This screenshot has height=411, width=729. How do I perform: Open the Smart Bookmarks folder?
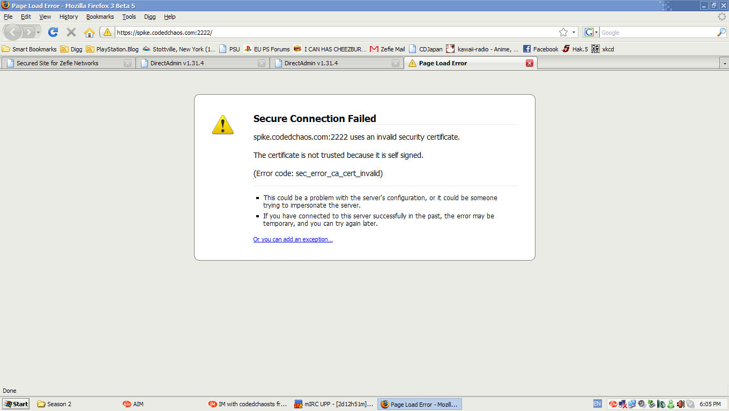[x=29, y=49]
